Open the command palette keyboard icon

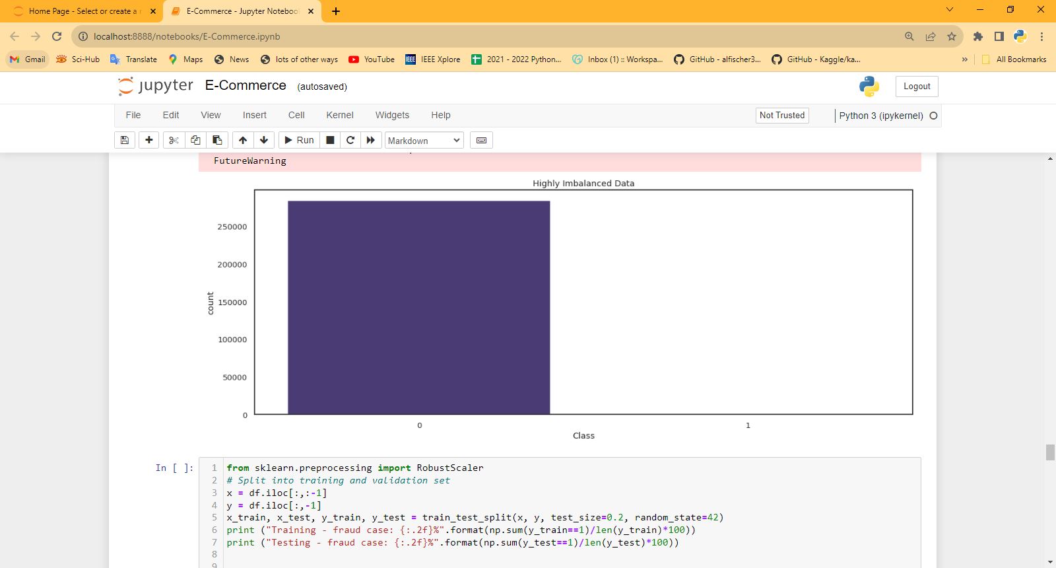pyautogui.click(x=481, y=140)
